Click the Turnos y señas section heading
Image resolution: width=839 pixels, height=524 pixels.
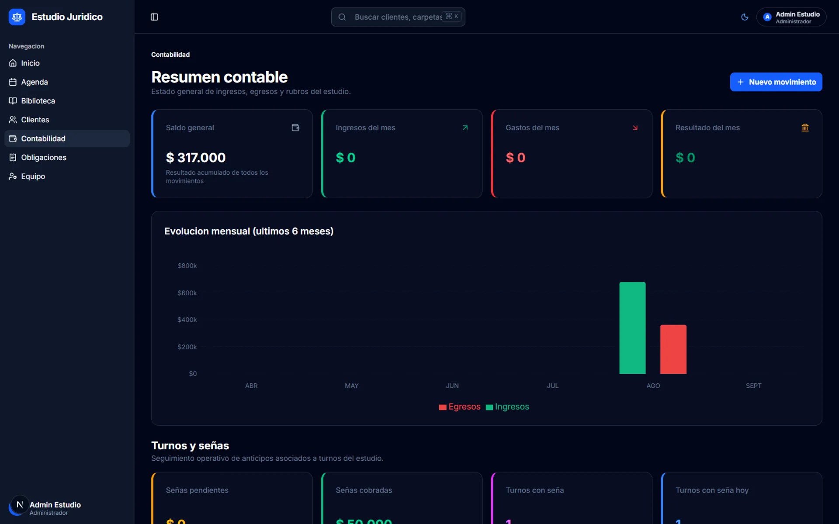coord(190,445)
